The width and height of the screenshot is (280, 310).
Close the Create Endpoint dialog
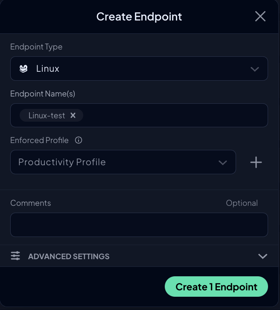pos(260,16)
